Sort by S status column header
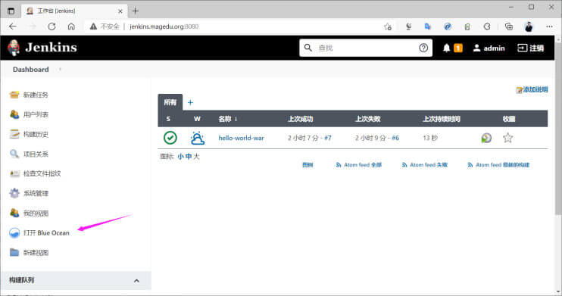Viewport: 562px width, 296px height. [x=168, y=119]
